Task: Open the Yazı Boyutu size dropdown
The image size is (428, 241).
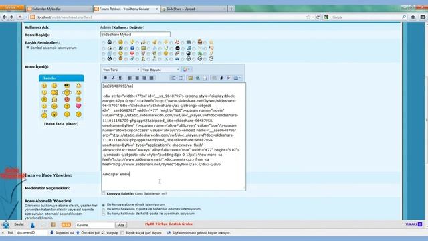Action: click(x=160, y=70)
